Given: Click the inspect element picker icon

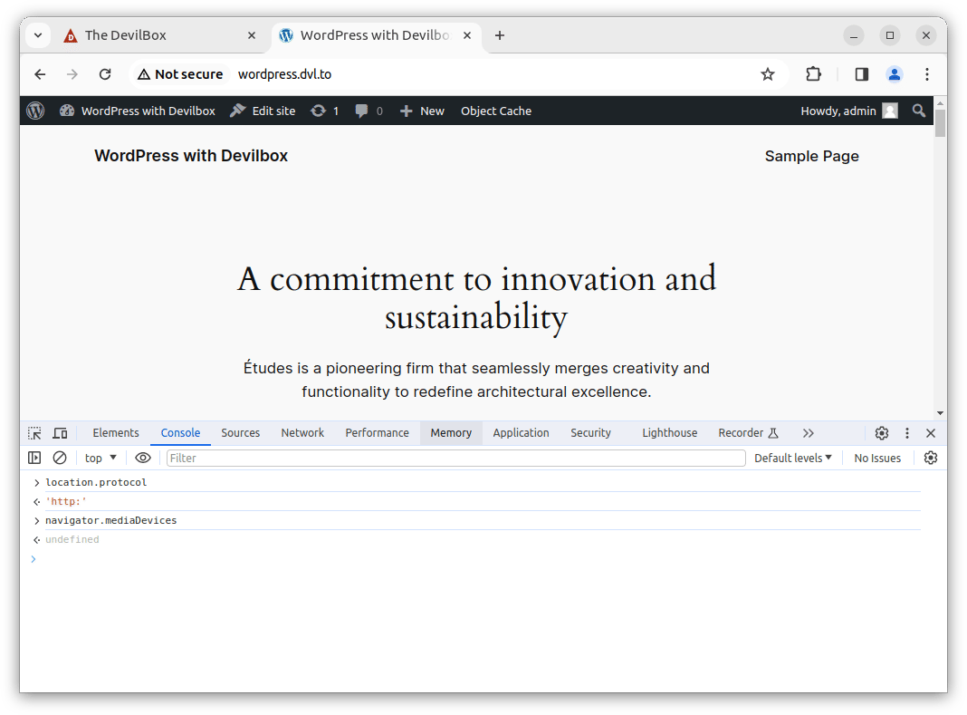Looking at the screenshot, I should 34,433.
